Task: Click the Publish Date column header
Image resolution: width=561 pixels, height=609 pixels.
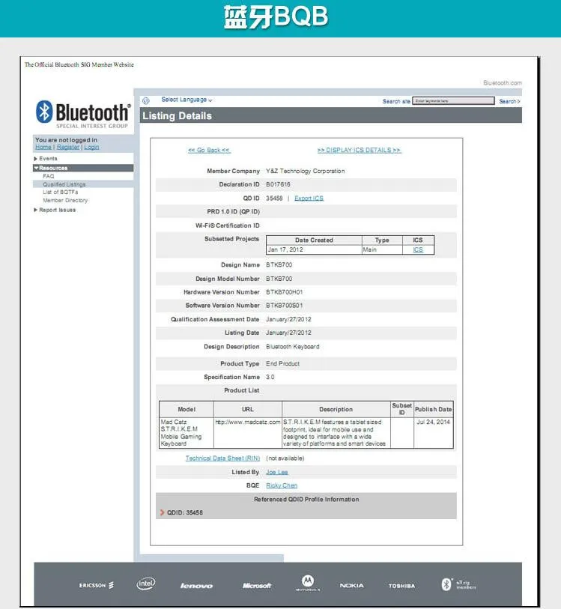Action: point(433,409)
